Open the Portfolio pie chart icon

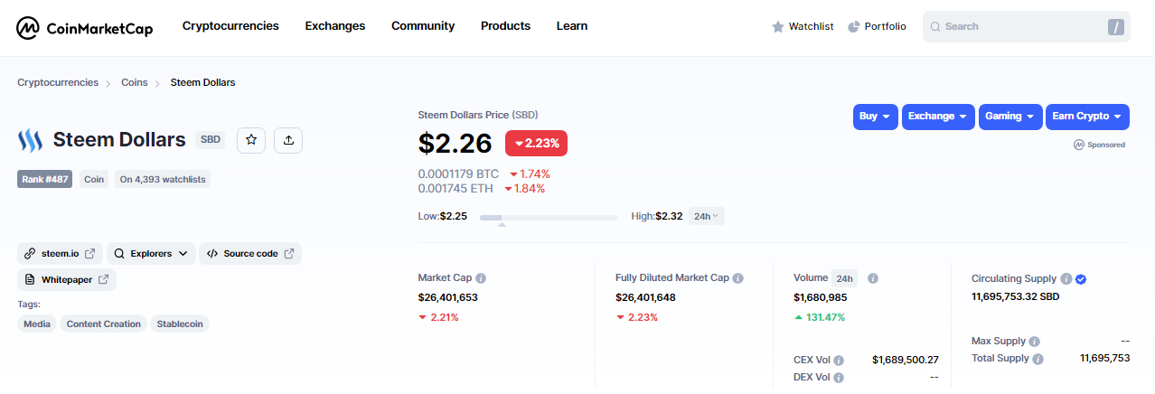coord(854,27)
